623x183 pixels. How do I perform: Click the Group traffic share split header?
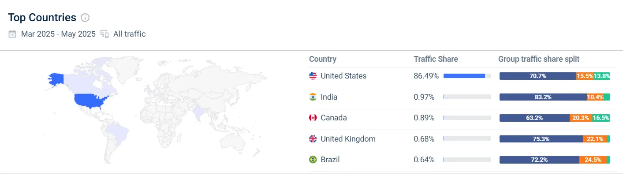[539, 59]
